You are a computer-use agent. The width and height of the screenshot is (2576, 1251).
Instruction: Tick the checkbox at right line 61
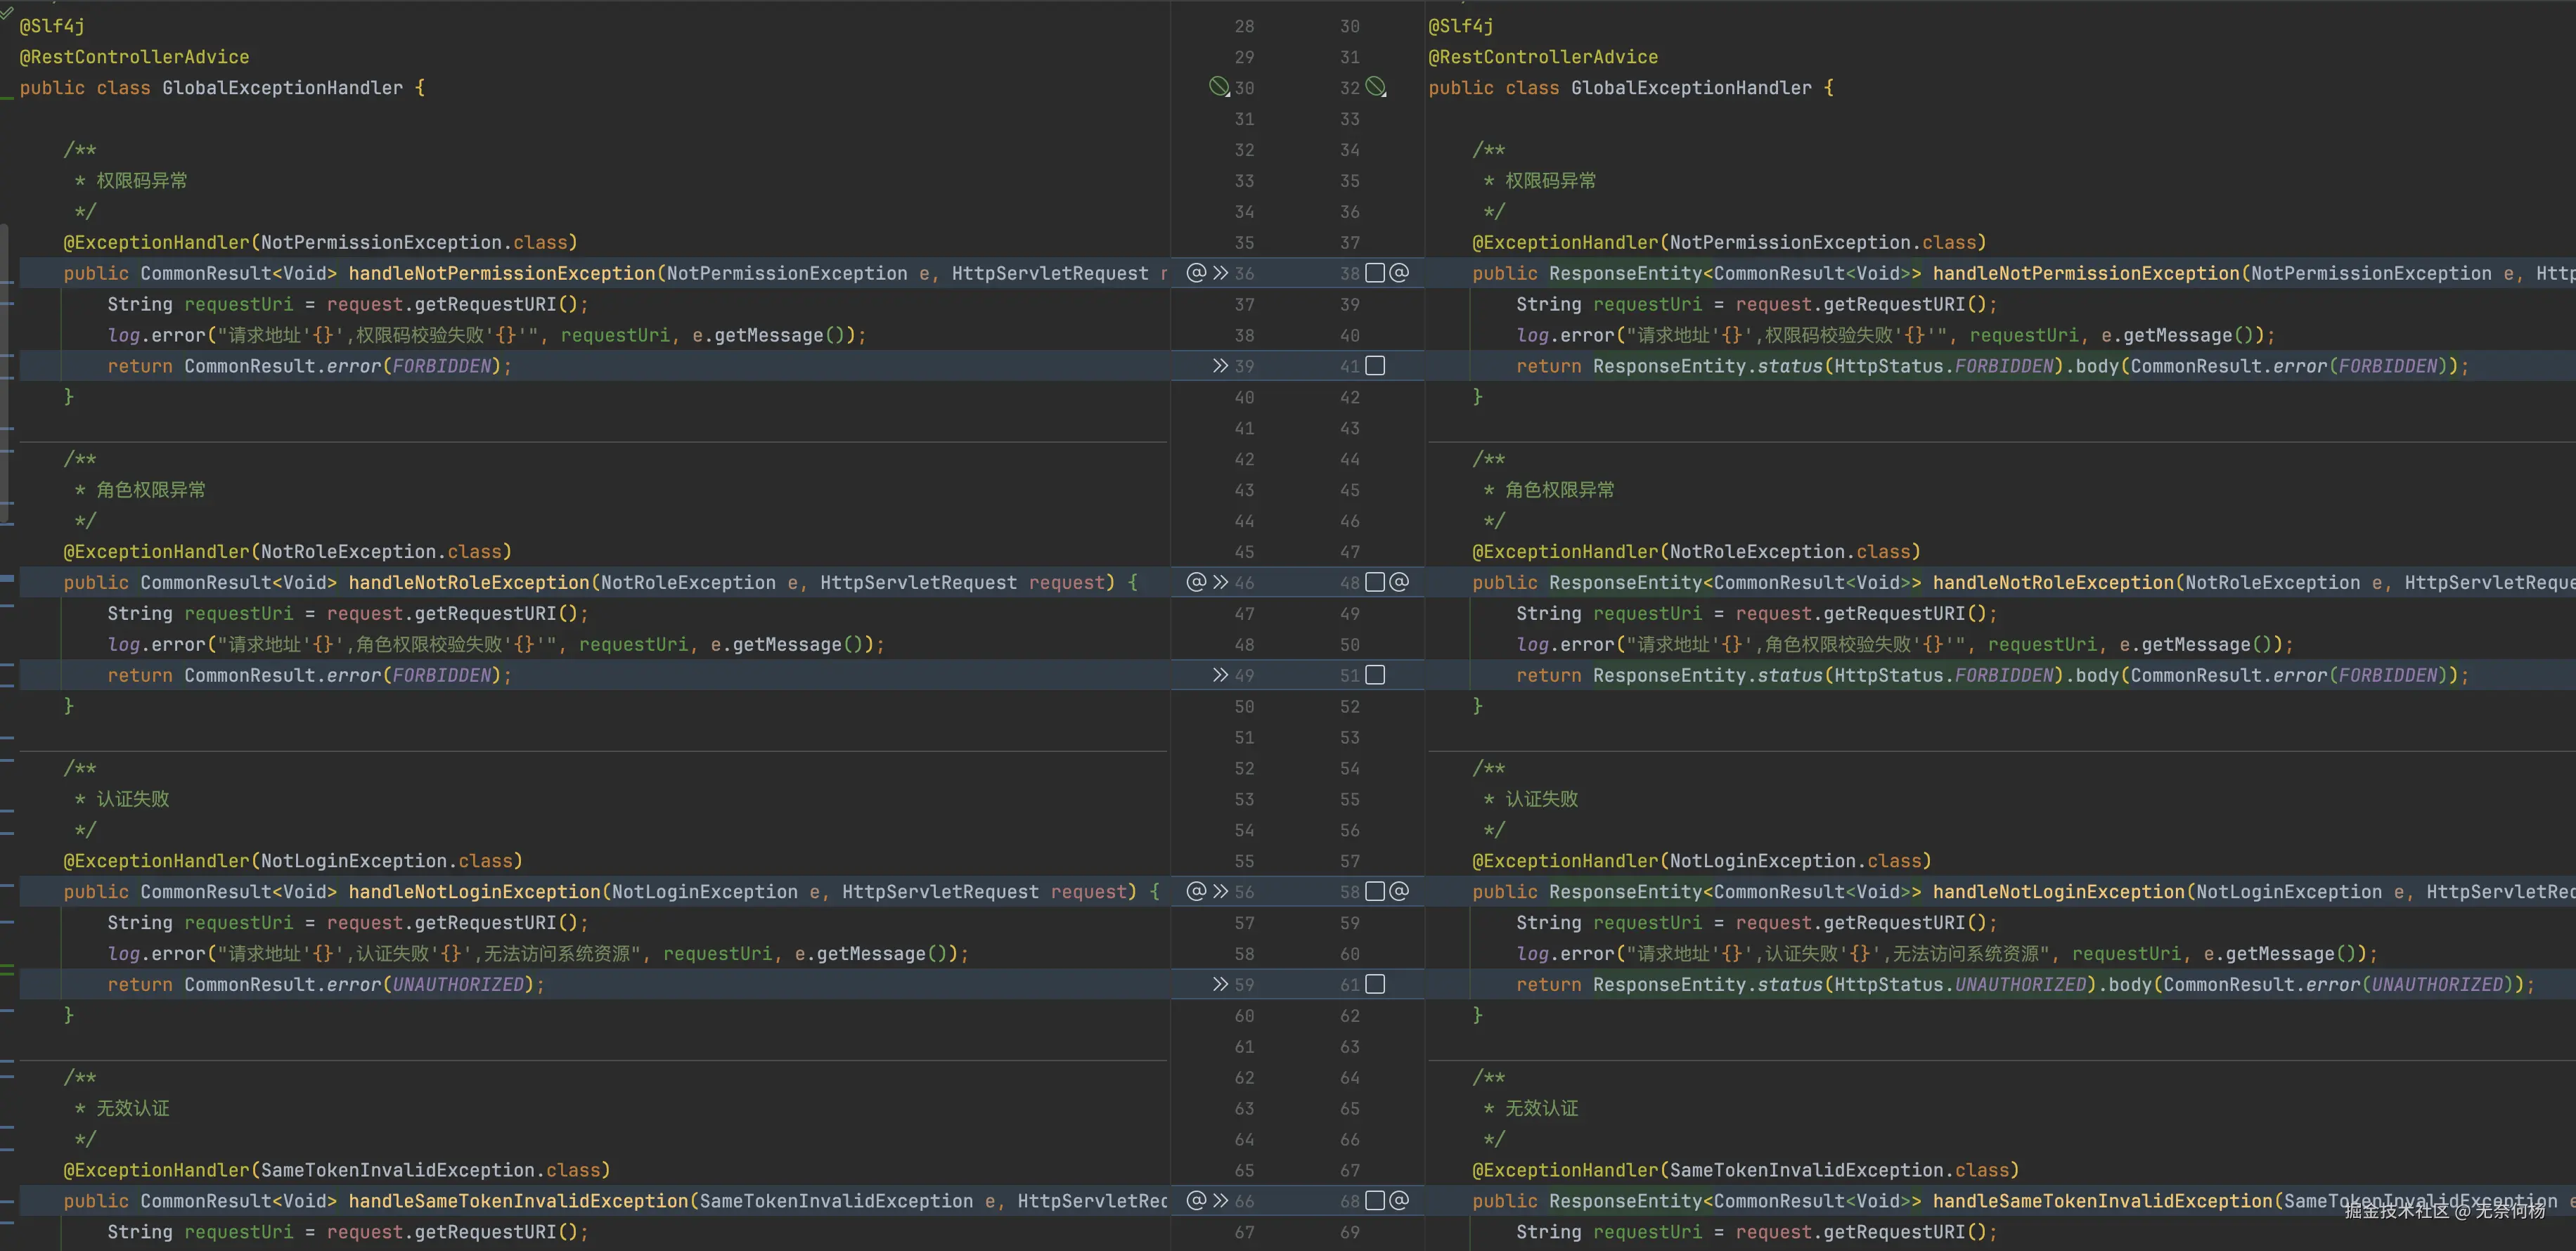pos(1375,984)
